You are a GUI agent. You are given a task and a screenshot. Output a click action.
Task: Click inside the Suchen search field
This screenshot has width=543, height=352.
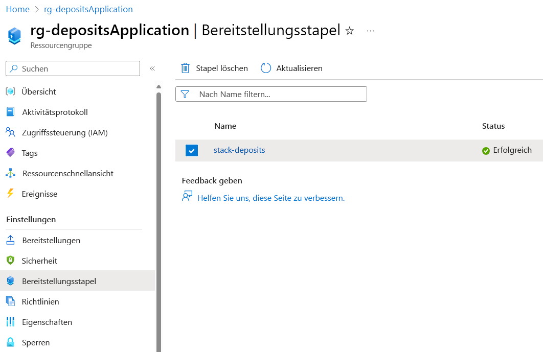72,68
